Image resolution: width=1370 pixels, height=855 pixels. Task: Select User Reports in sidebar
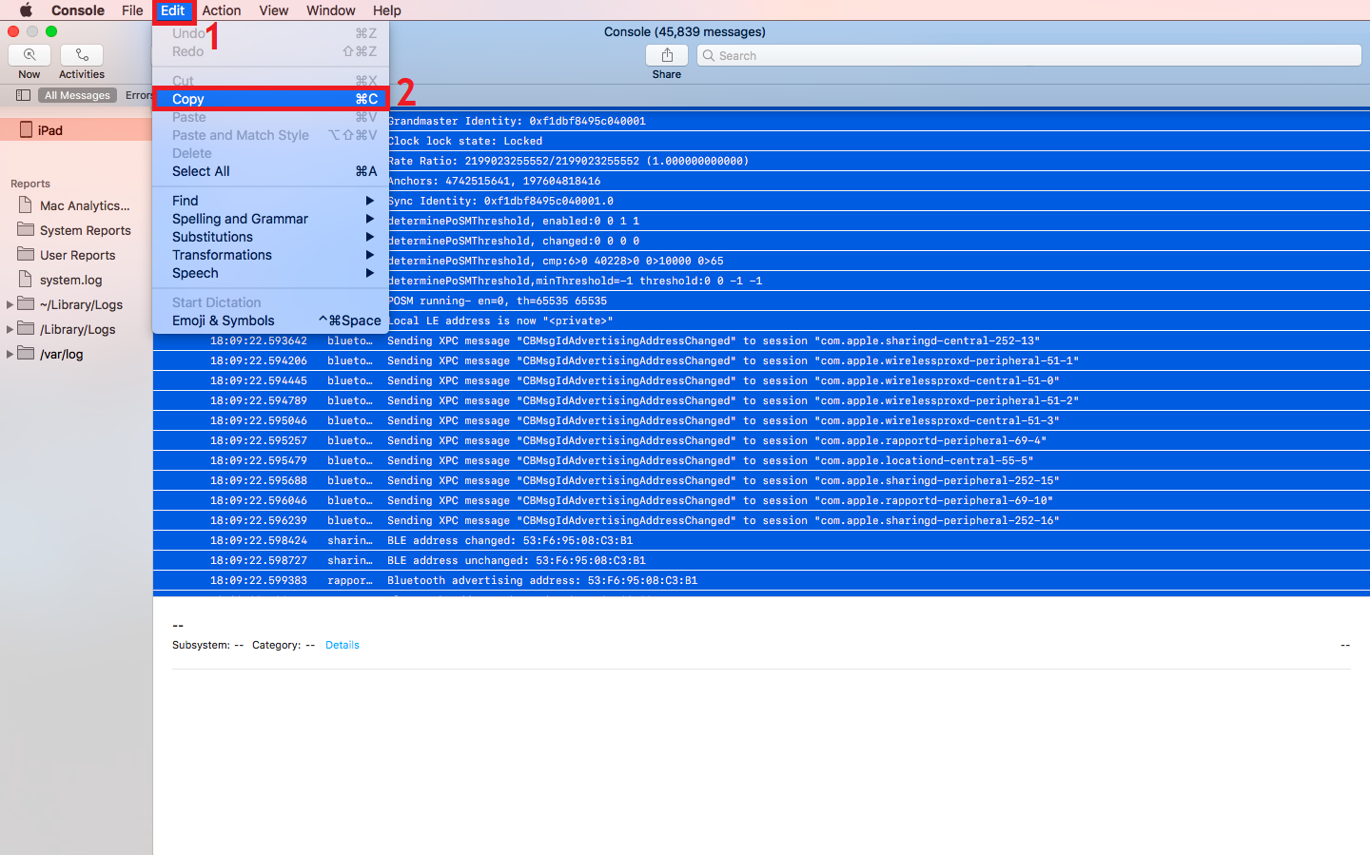pyautogui.click(x=78, y=255)
